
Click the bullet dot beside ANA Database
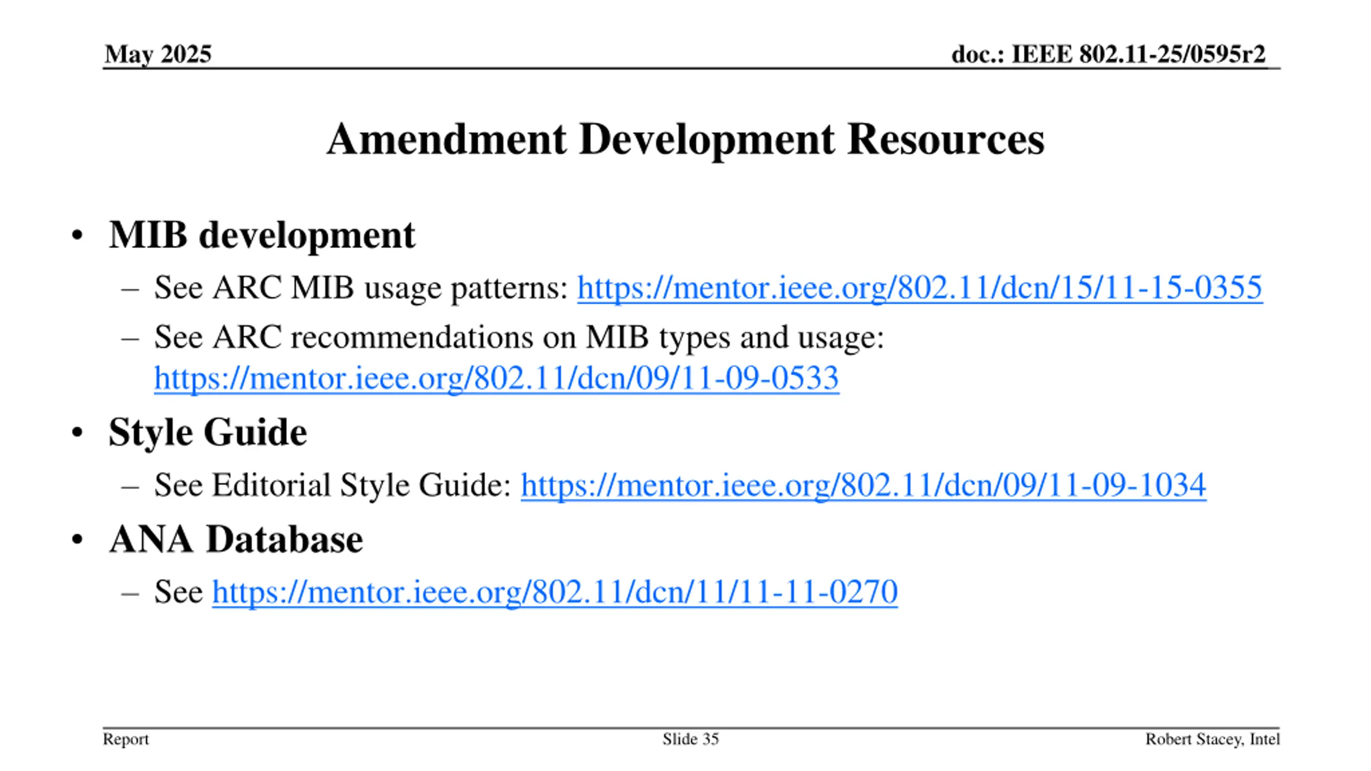77,540
